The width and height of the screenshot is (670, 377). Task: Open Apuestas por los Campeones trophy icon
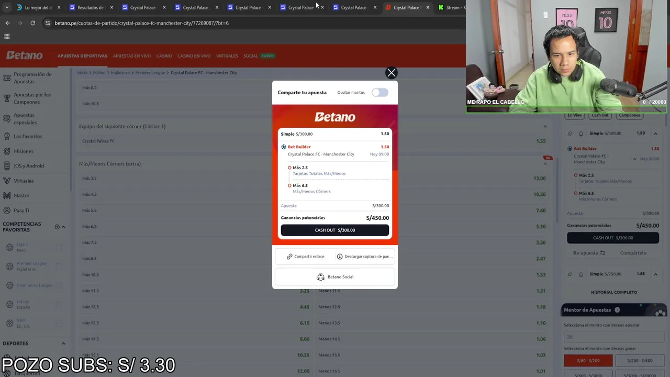pyautogui.click(x=7, y=98)
